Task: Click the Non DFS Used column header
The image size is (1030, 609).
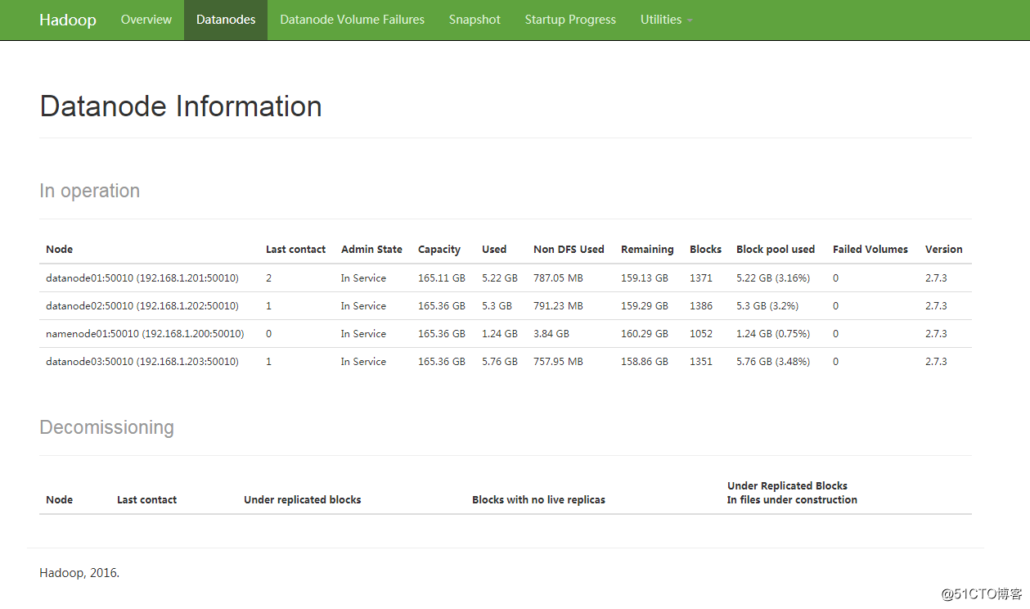Action: pyautogui.click(x=569, y=250)
